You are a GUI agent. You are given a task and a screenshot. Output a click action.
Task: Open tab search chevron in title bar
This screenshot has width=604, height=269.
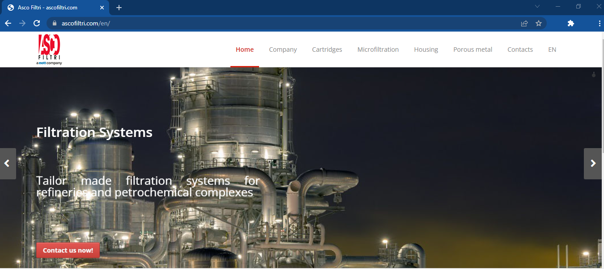(x=537, y=6)
